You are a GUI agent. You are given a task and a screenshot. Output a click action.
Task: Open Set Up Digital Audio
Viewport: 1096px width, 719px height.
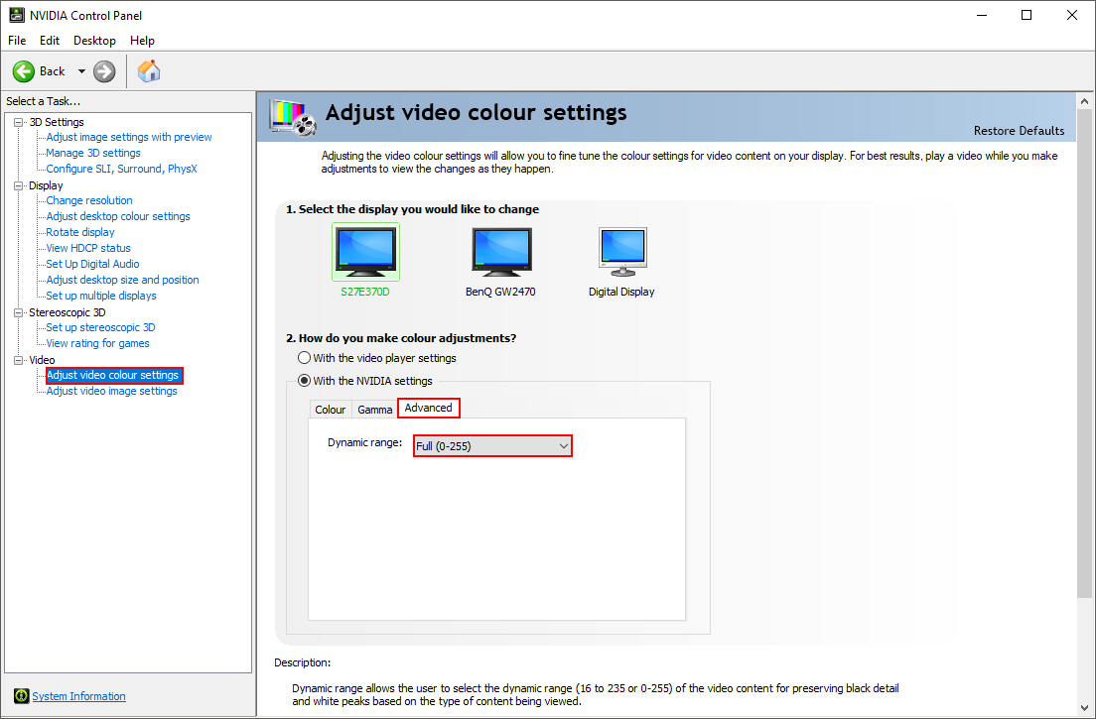pyautogui.click(x=92, y=264)
